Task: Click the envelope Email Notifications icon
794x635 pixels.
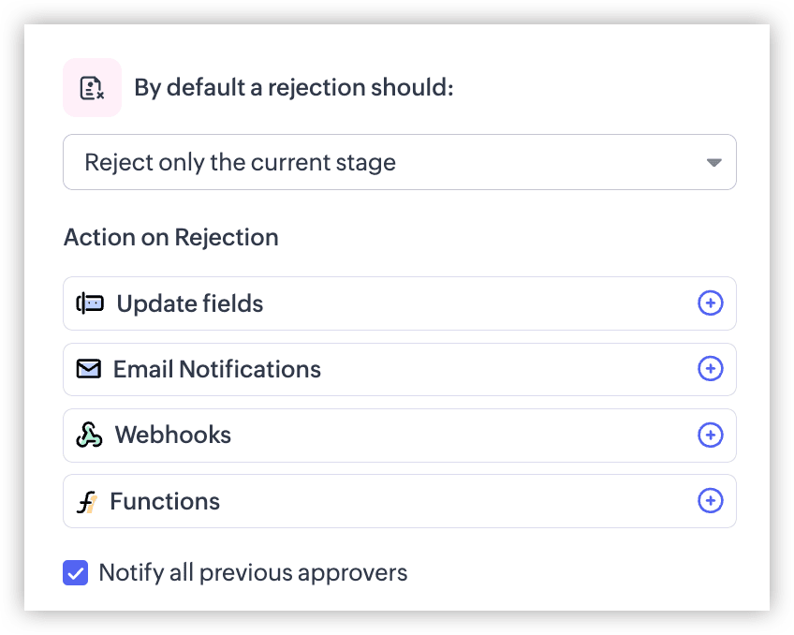Action: 89,369
